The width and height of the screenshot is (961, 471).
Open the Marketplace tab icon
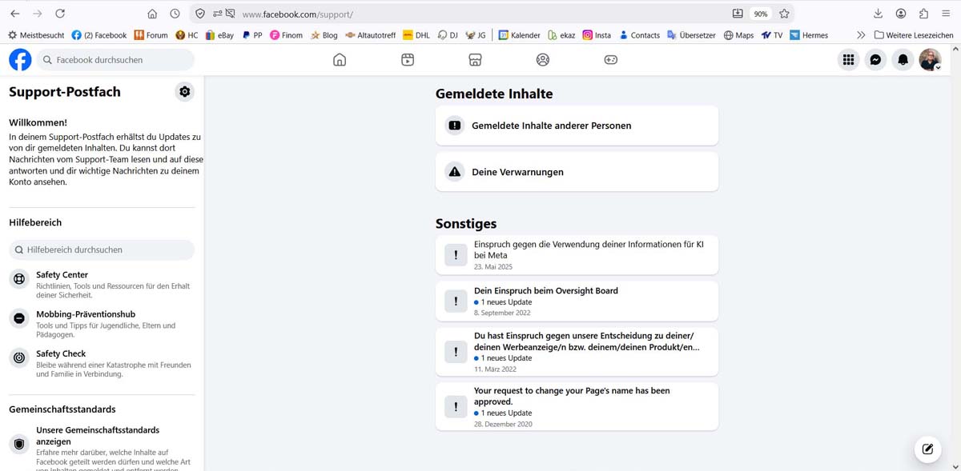pos(475,60)
